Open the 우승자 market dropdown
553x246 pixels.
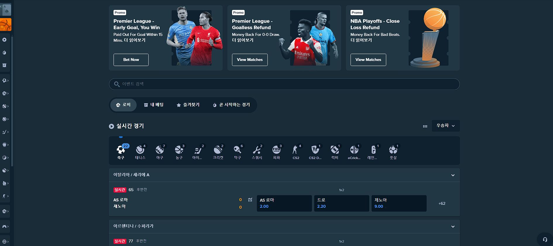coord(446,126)
